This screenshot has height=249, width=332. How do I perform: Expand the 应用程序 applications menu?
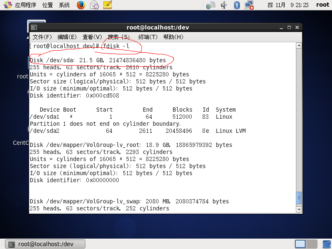[21, 5]
